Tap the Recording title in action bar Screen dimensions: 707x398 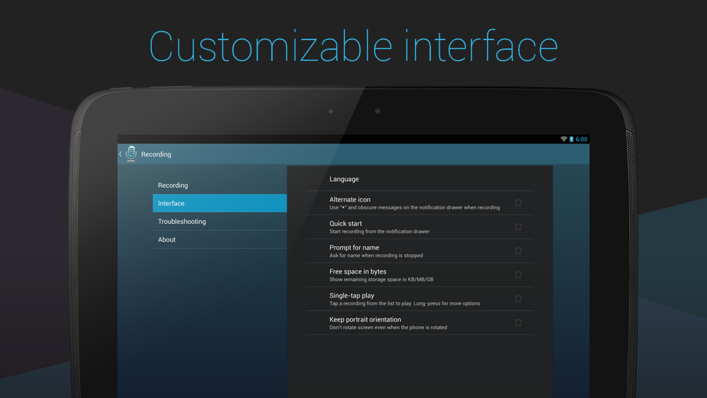(x=156, y=154)
